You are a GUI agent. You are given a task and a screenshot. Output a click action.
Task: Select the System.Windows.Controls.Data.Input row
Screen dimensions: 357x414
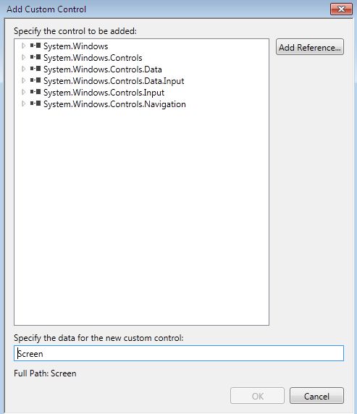point(114,81)
